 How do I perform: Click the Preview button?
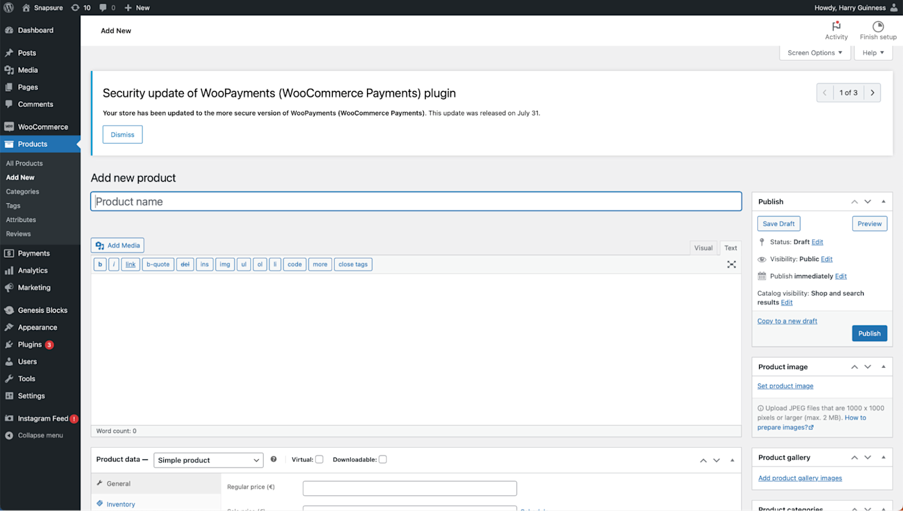click(869, 224)
